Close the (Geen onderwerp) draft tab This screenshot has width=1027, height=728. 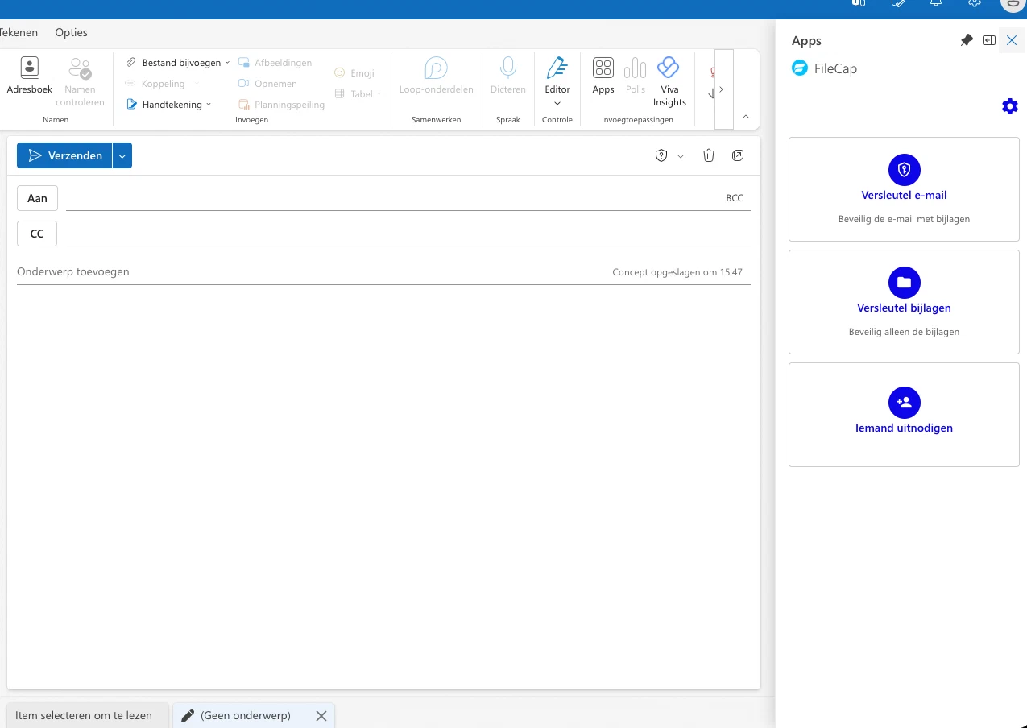click(321, 716)
